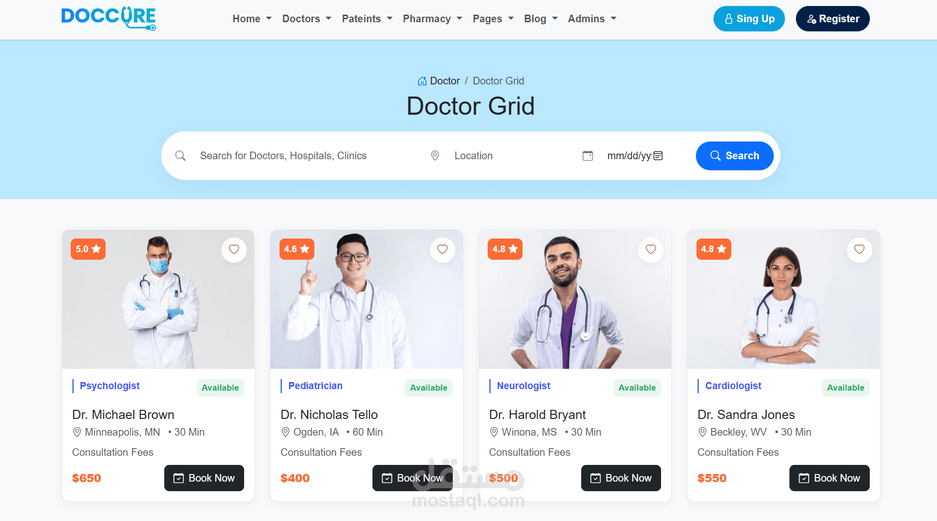Image resolution: width=937 pixels, height=521 pixels.
Task: Expand the Pharmacy dropdown menu
Action: pyautogui.click(x=433, y=19)
